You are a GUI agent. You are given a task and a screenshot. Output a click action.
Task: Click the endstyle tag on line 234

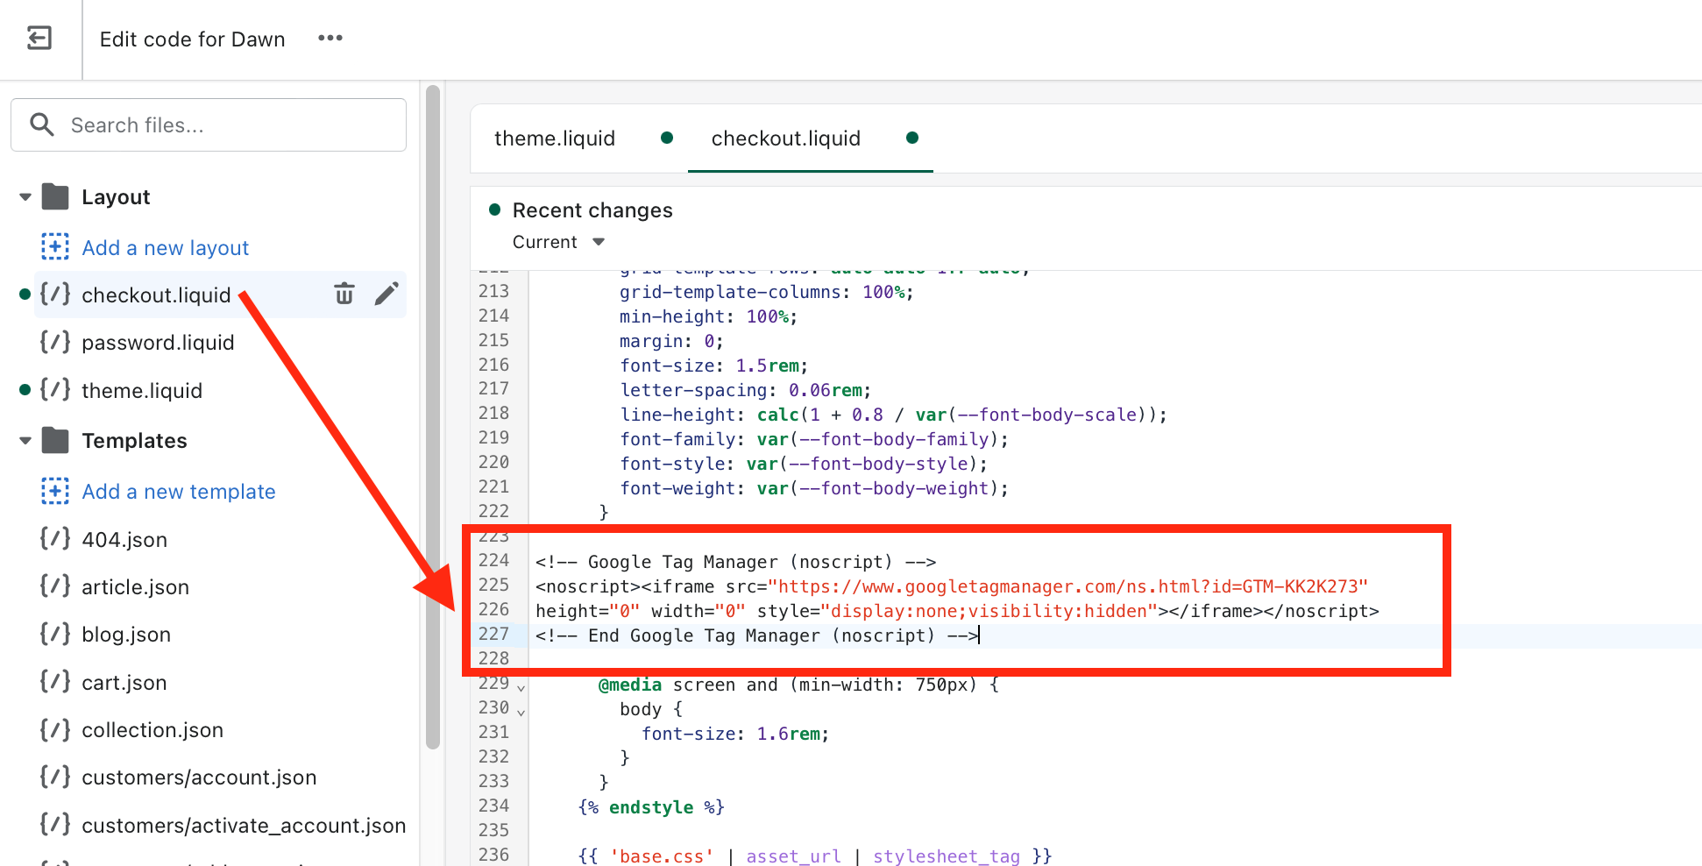click(x=651, y=807)
